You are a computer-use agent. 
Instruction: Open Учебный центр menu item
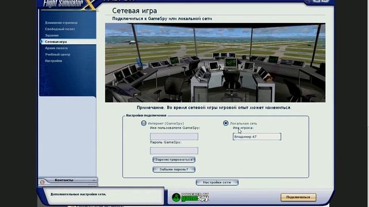(58, 55)
